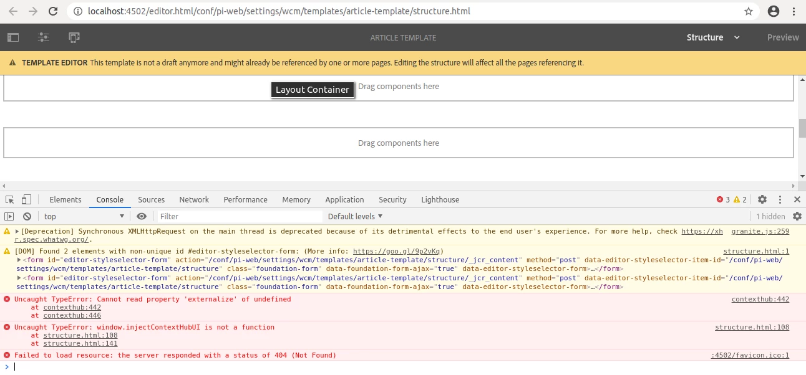Open DevTools more options menu

pos(780,199)
